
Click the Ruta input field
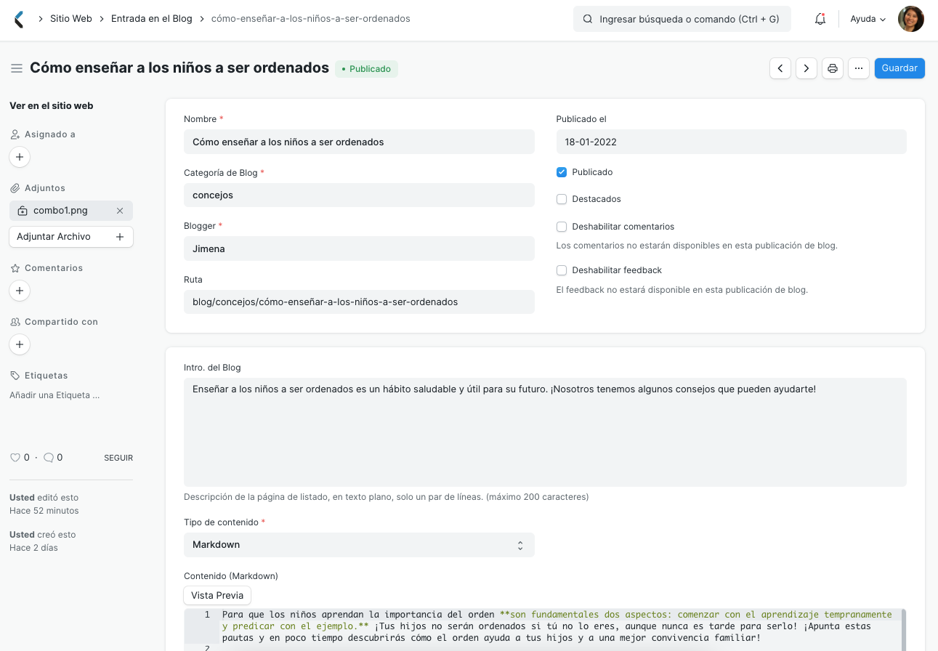[359, 302]
